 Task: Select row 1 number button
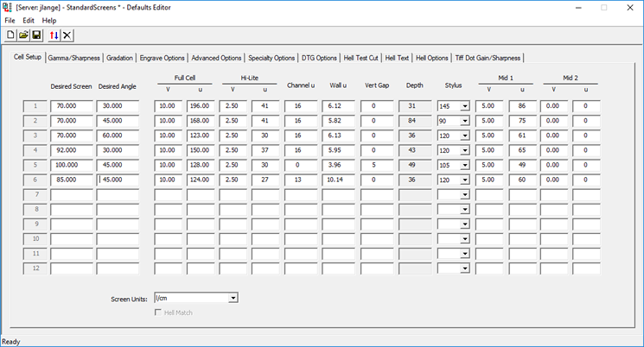click(x=35, y=106)
